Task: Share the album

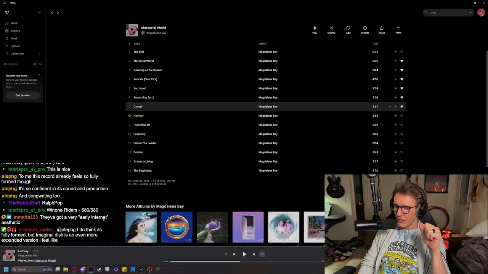Action: 382,30
